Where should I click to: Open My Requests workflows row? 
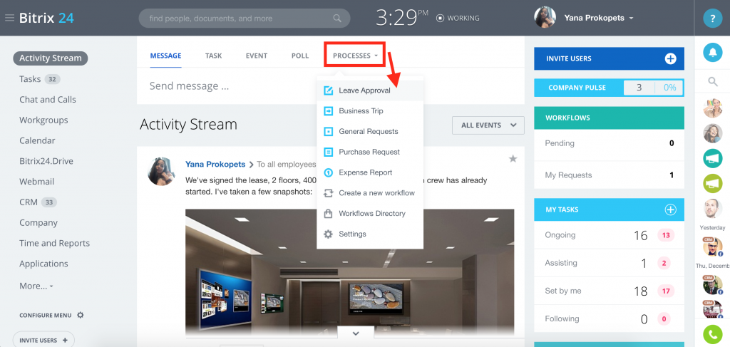(x=609, y=175)
